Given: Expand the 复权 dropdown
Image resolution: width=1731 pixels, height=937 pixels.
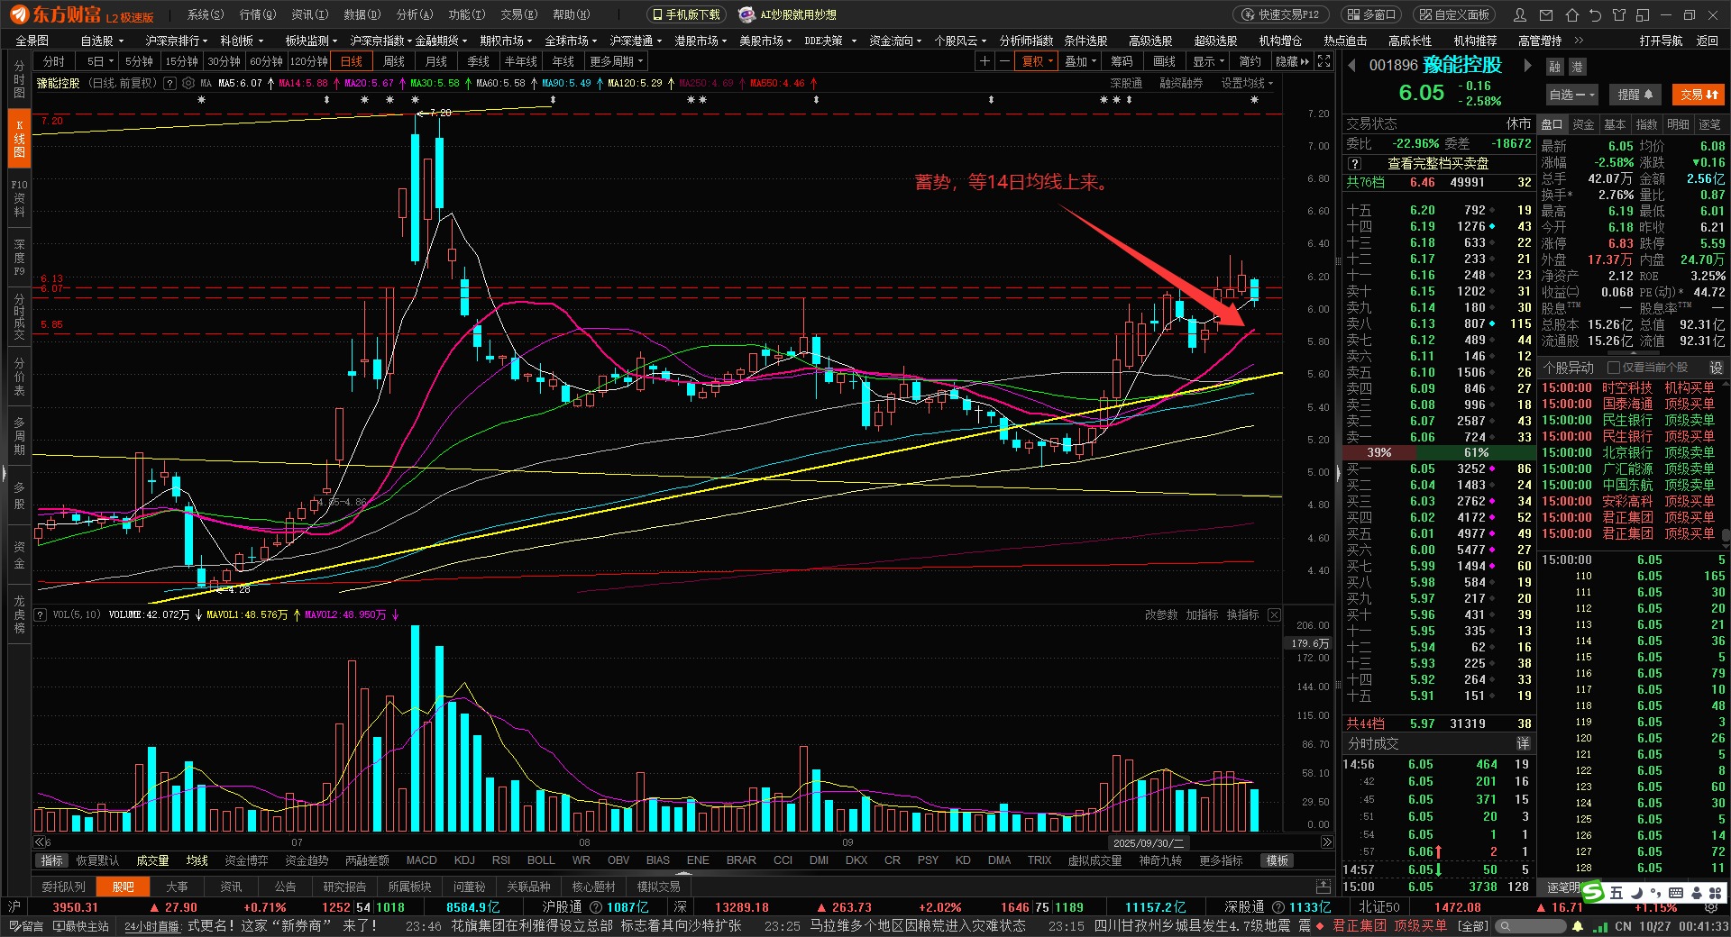Looking at the screenshot, I should click(x=1038, y=61).
